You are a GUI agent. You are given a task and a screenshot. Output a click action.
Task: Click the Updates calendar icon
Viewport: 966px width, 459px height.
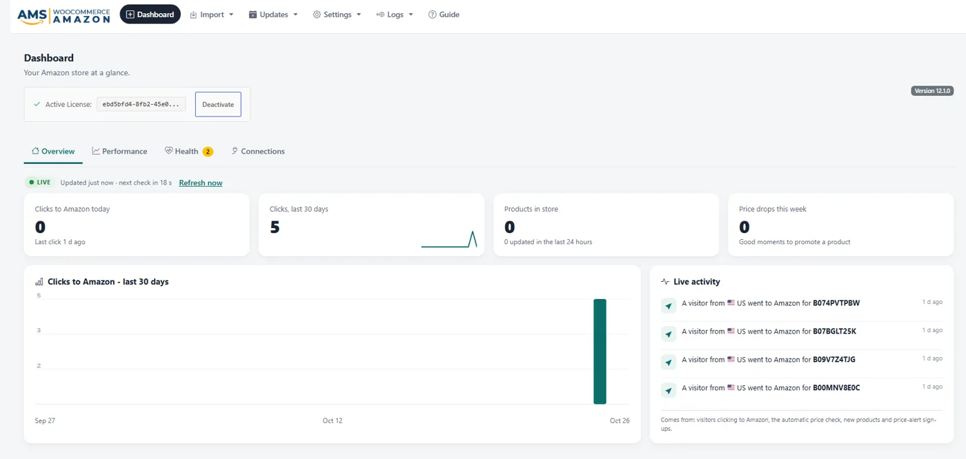click(x=253, y=14)
